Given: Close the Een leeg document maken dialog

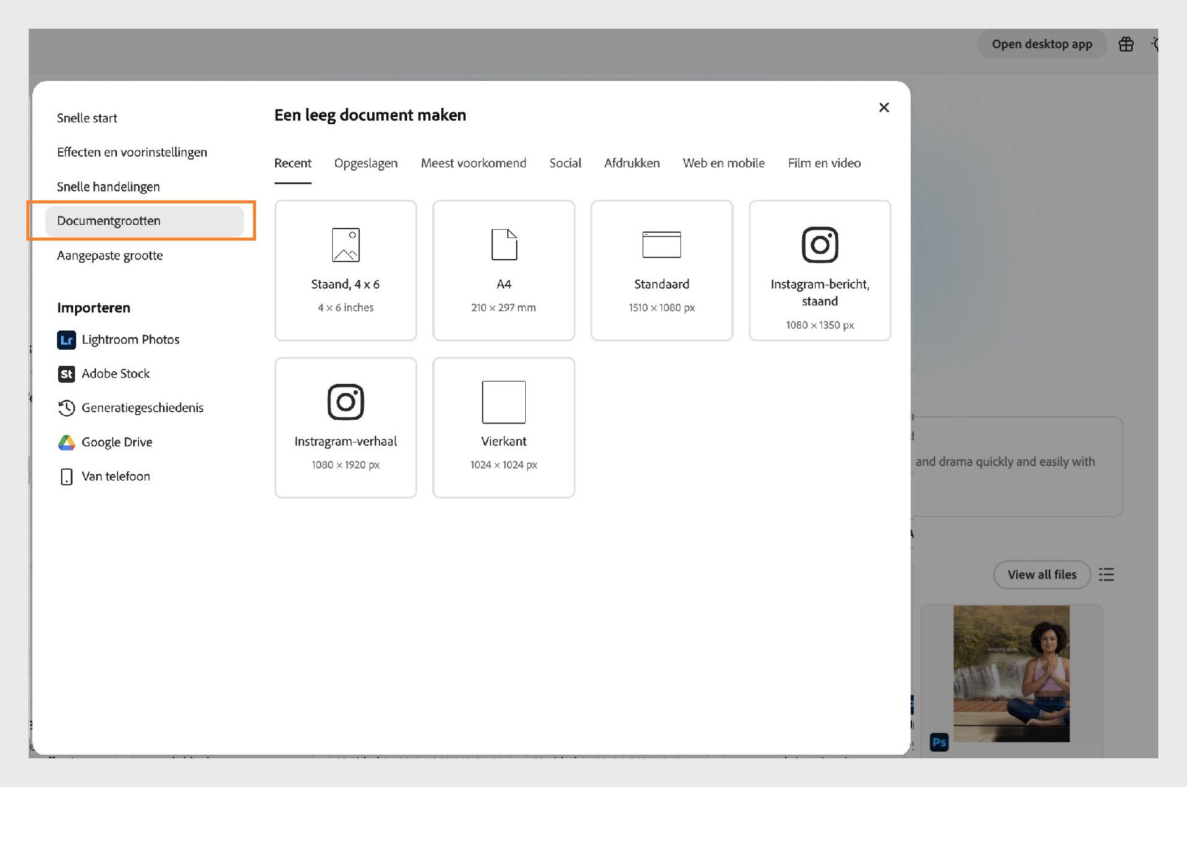Looking at the screenshot, I should click(884, 108).
